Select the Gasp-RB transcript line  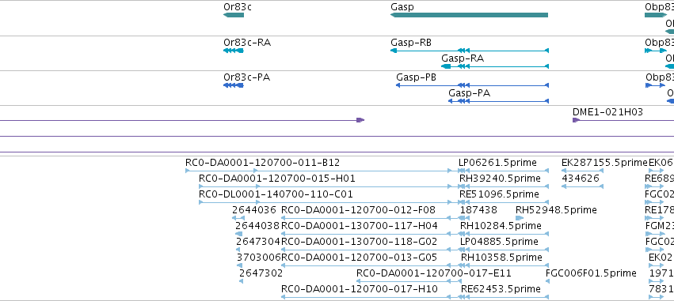tap(470, 51)
